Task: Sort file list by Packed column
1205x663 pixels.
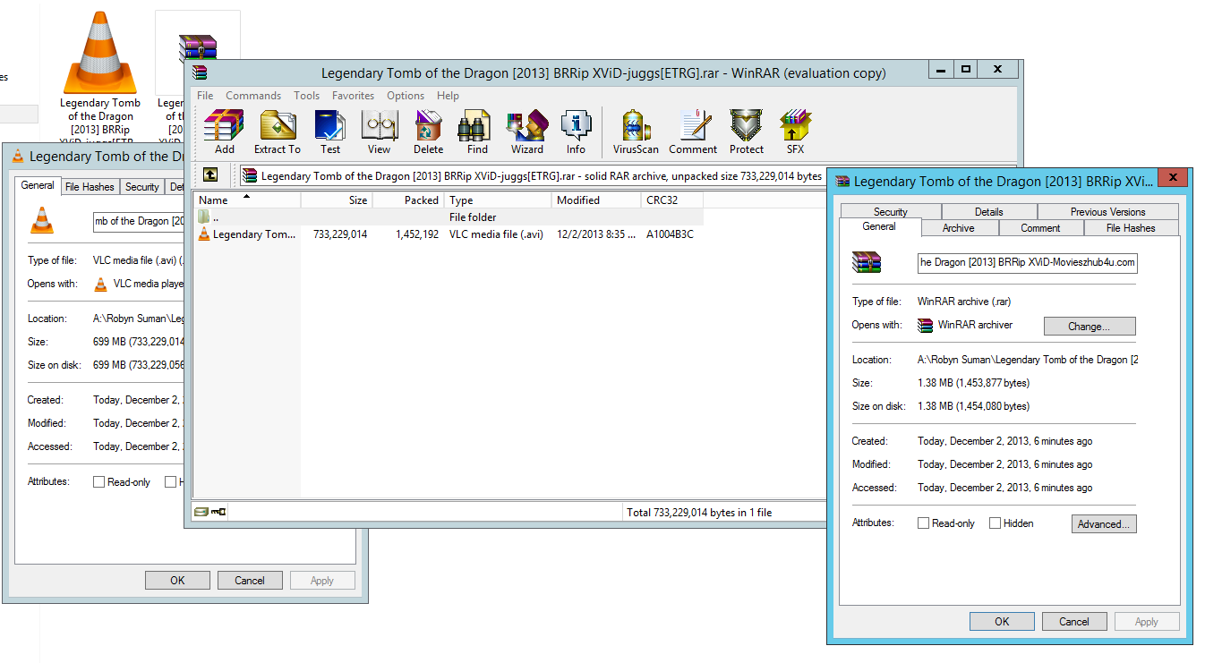Action: click(408, 200)
